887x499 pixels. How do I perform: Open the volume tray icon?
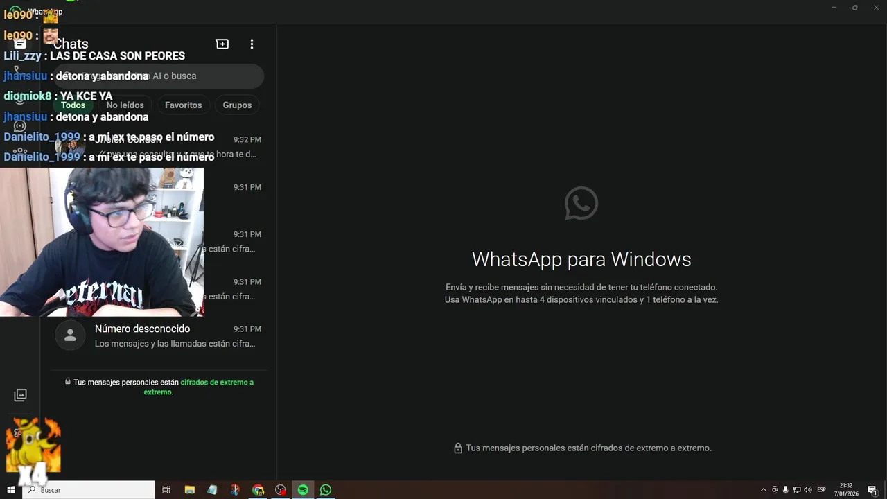coord(807,490)
